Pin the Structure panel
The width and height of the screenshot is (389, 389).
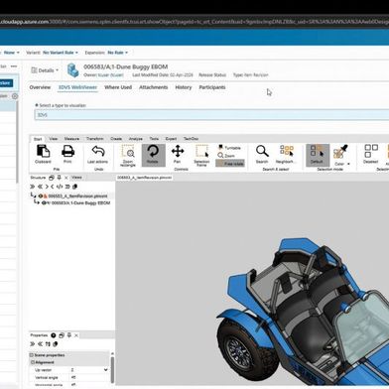(59, 178)
